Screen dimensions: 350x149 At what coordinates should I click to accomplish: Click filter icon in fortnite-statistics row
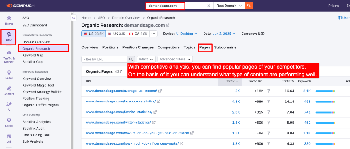(x=269, y=112)
